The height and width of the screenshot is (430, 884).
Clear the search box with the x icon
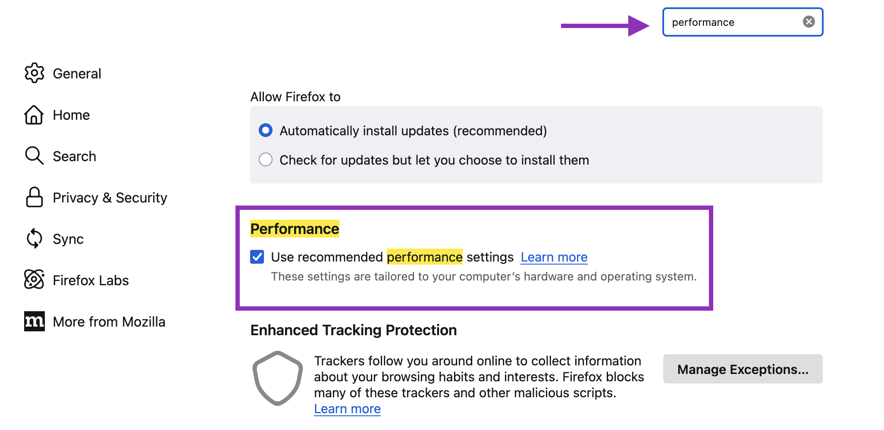coord(809,22)
